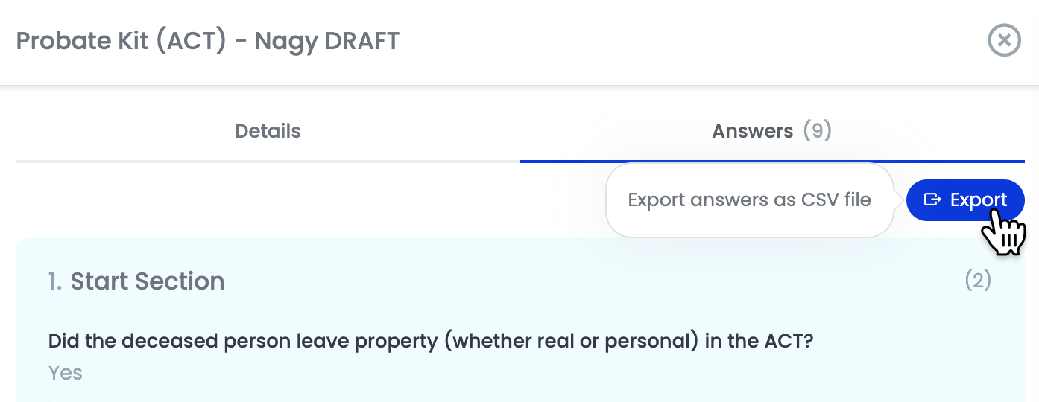This screenshot has width=1039, height=402.
Task: Select the deceased person property question text
Action: coord(431,341)
